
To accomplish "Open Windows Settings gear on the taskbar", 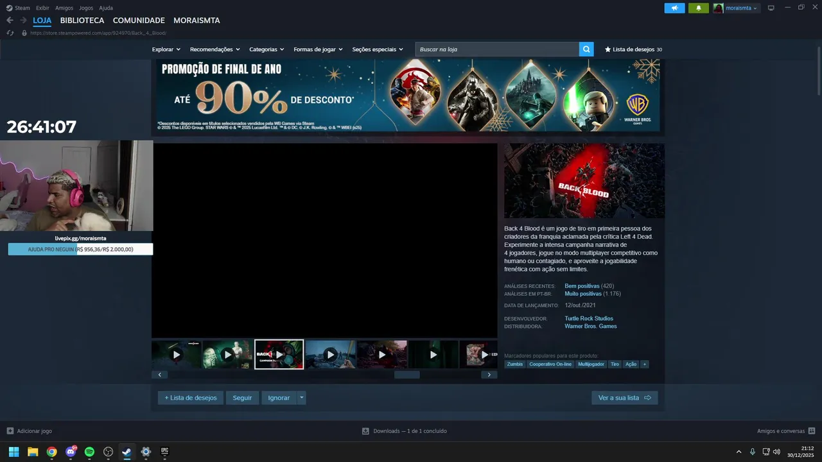I will [146, 452].
